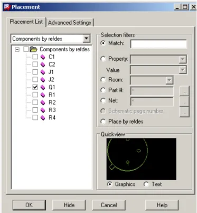The width and height of the screenshot is (197, 213).
Task: Check the R2 component checkbox
Action: 35,102
